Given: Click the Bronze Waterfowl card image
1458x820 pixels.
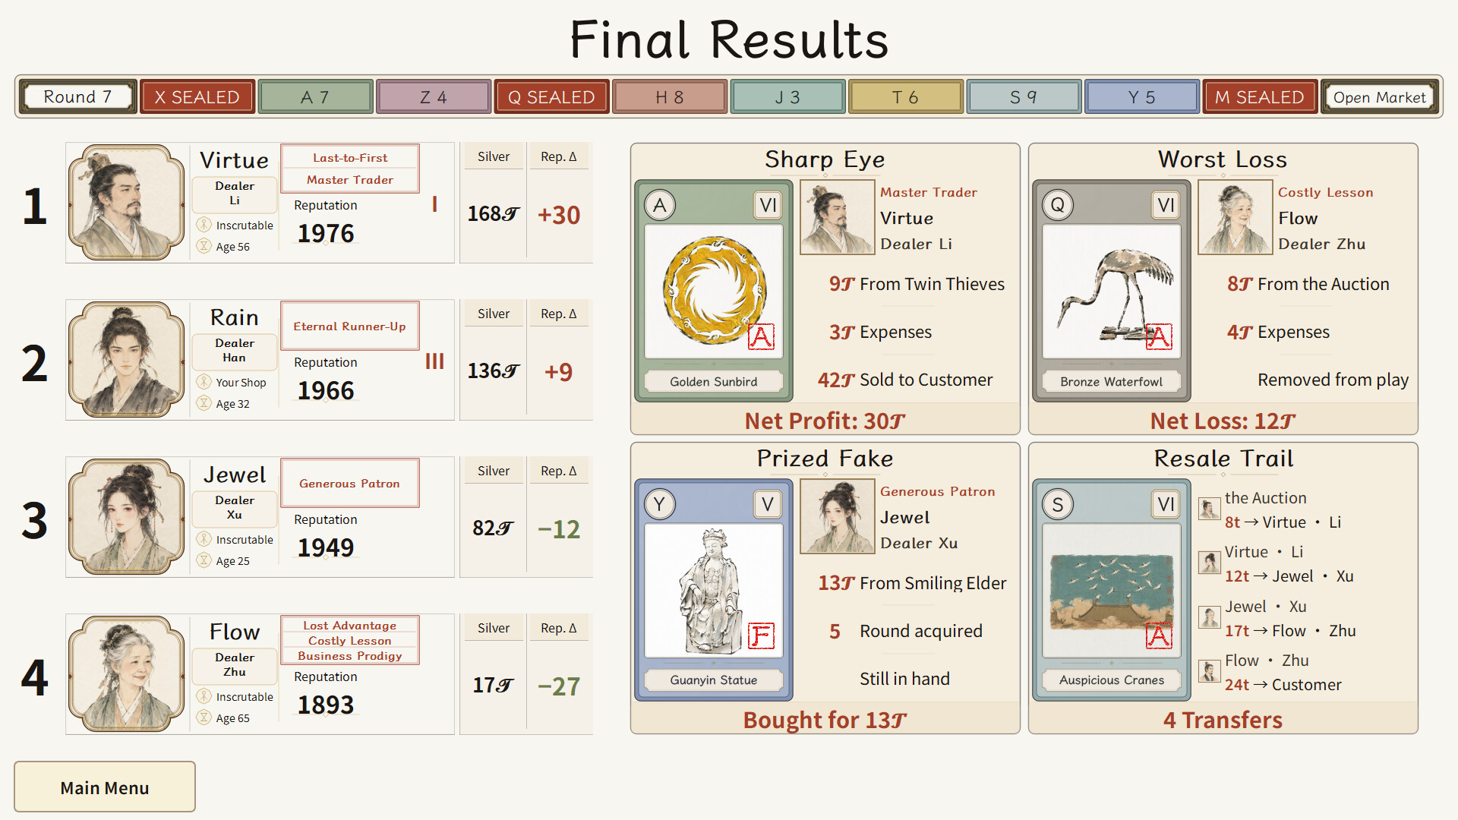Looking at the screenshot, I should pyautogui.click(x=1111, y=291).
